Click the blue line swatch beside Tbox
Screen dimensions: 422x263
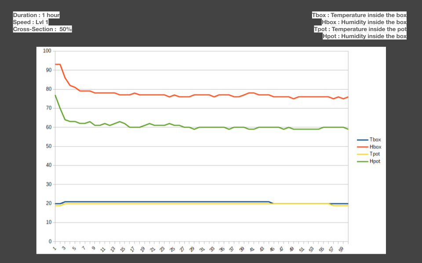(362, 140)
